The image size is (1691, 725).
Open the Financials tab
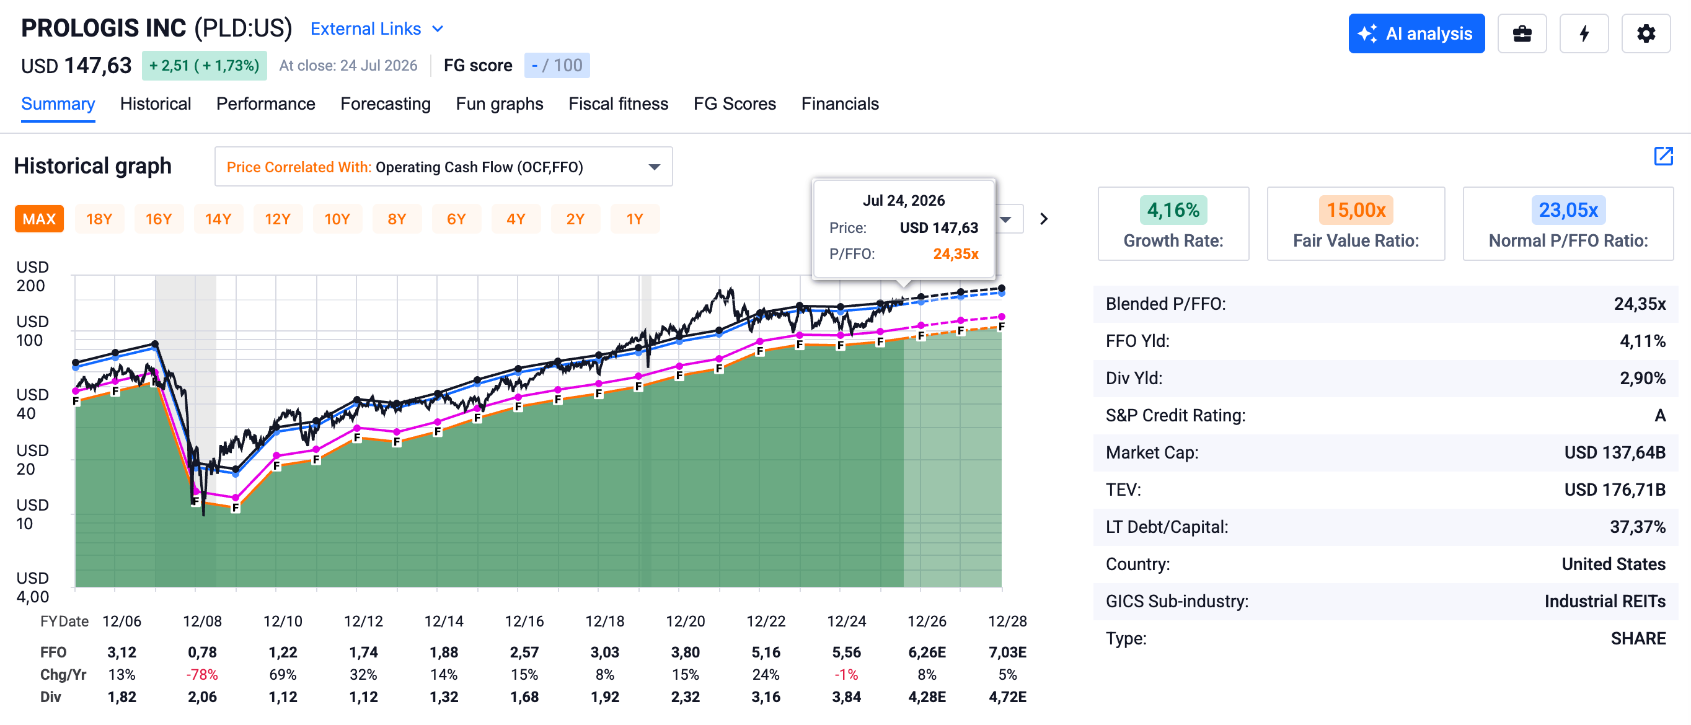tap(839, 103)
